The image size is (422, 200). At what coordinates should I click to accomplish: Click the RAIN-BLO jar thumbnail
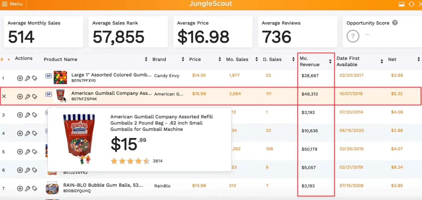(x=52, y=188)
